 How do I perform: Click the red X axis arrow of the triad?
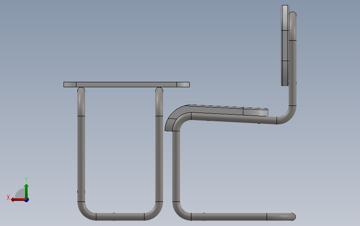[18, 200]
